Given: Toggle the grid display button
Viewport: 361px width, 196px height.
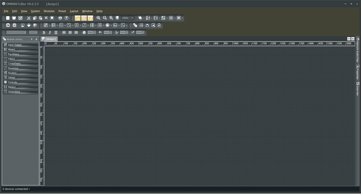Looking at the screenshot, I should click(84, 18).
